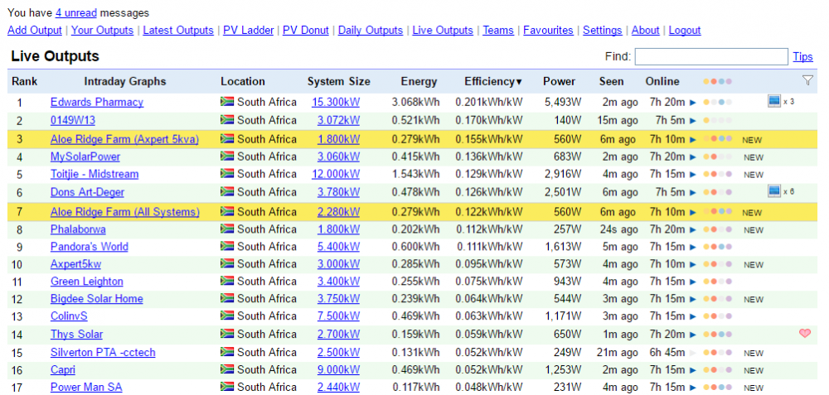Open Latest Outputs page
Viewport: 829px width, 395px height.
click(x=178, y=30)
